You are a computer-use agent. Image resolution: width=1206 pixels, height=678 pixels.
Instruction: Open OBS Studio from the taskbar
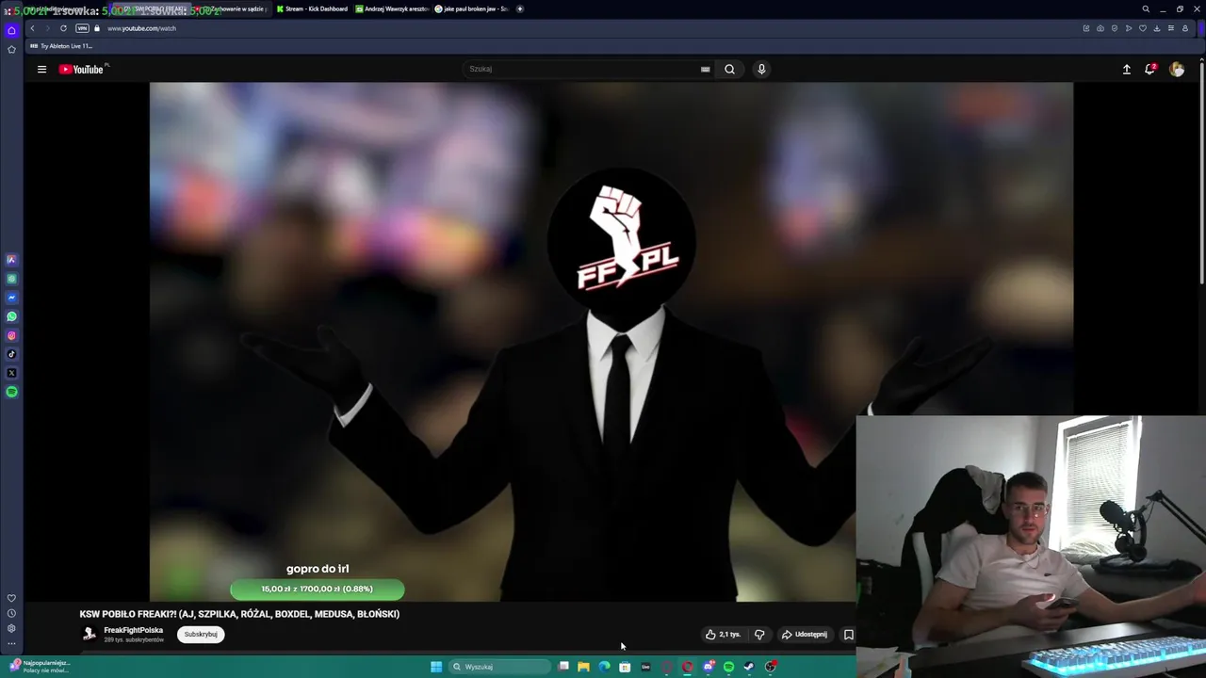pos(771,667)
